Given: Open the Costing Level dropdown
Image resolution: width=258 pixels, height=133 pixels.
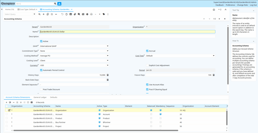Looking at the screenshot, I should pyautogui.click(x=108, y=61).
